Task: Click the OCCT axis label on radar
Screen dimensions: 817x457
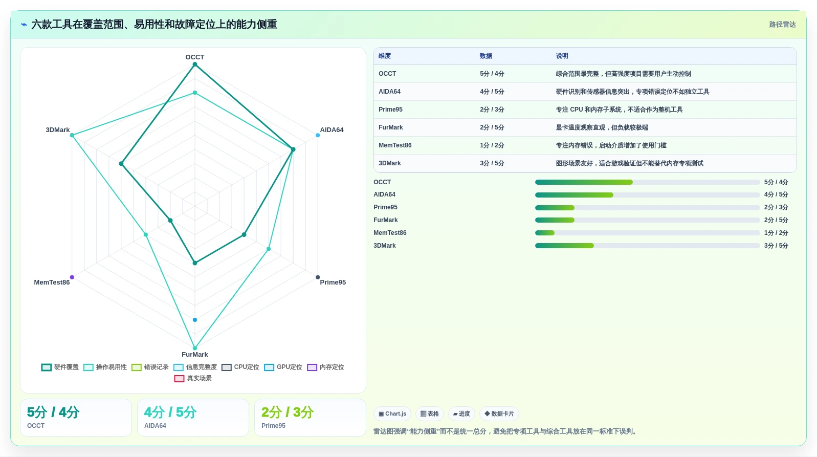Action: (195, 57)
